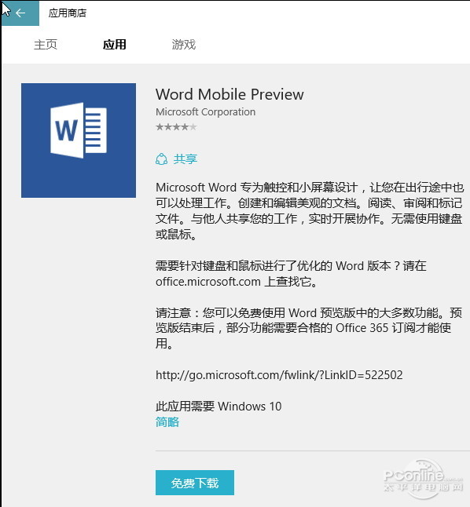Go back with the arrow button

[20, 13]
